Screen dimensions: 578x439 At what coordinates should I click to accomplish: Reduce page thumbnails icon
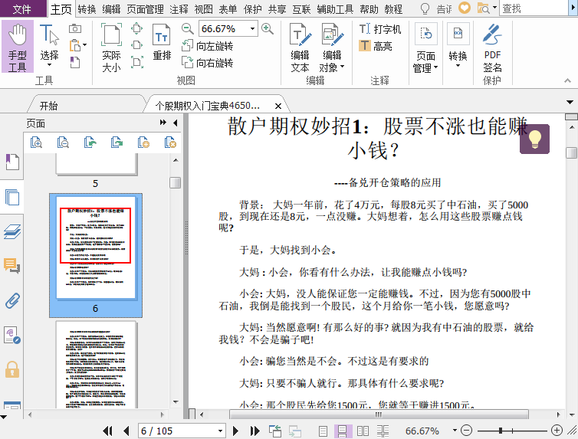coord(63,143)
